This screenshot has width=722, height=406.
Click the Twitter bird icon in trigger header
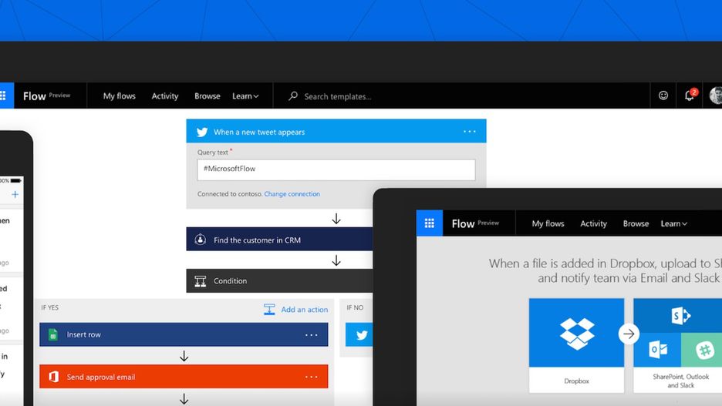click(202, 132)
